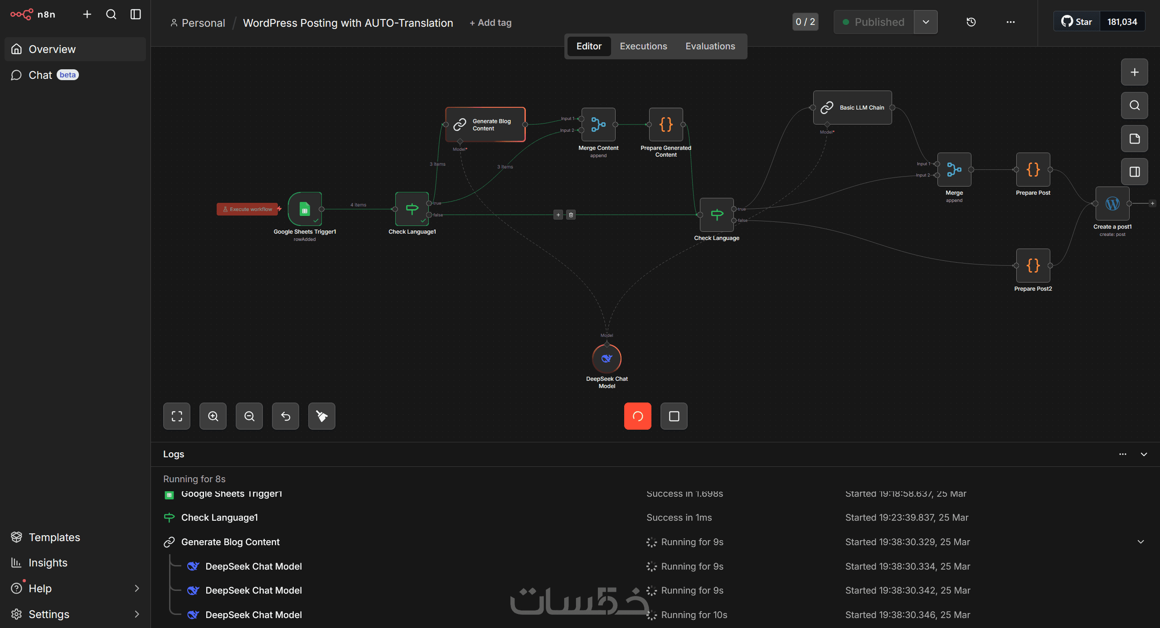Click the GitHub Star button

(x=1077, y=22)
